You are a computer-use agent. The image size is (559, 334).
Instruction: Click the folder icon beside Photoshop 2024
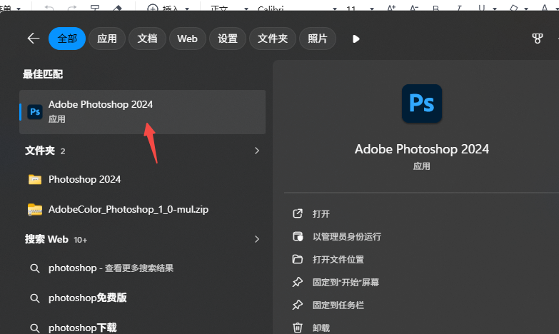[35, 179]
